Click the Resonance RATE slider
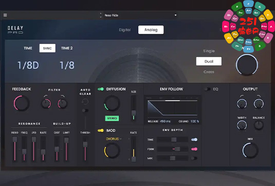Image resolution: width=275 pixels, height=186 pixels. coord(43,149)
